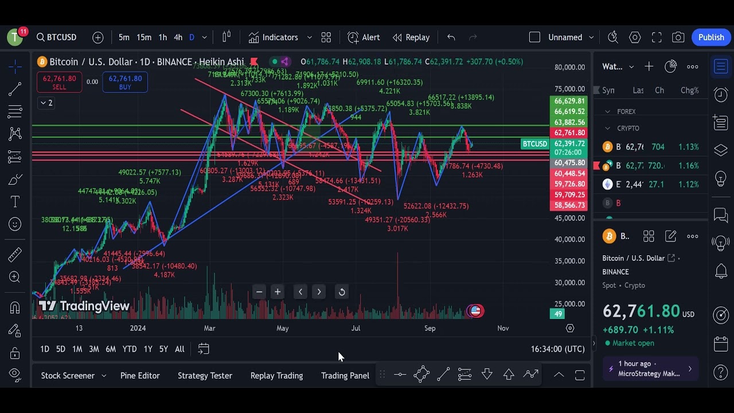The image size is (734, 413).
Task: Open the Strategy Tester tab
Action: coord(205,376)
